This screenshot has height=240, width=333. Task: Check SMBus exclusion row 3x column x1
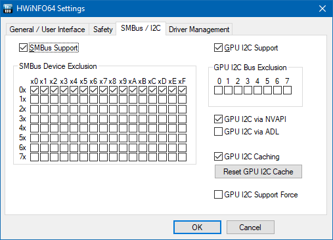[x=44, y=119]
